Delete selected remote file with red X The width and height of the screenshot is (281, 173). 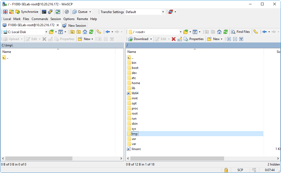point(174,39)
